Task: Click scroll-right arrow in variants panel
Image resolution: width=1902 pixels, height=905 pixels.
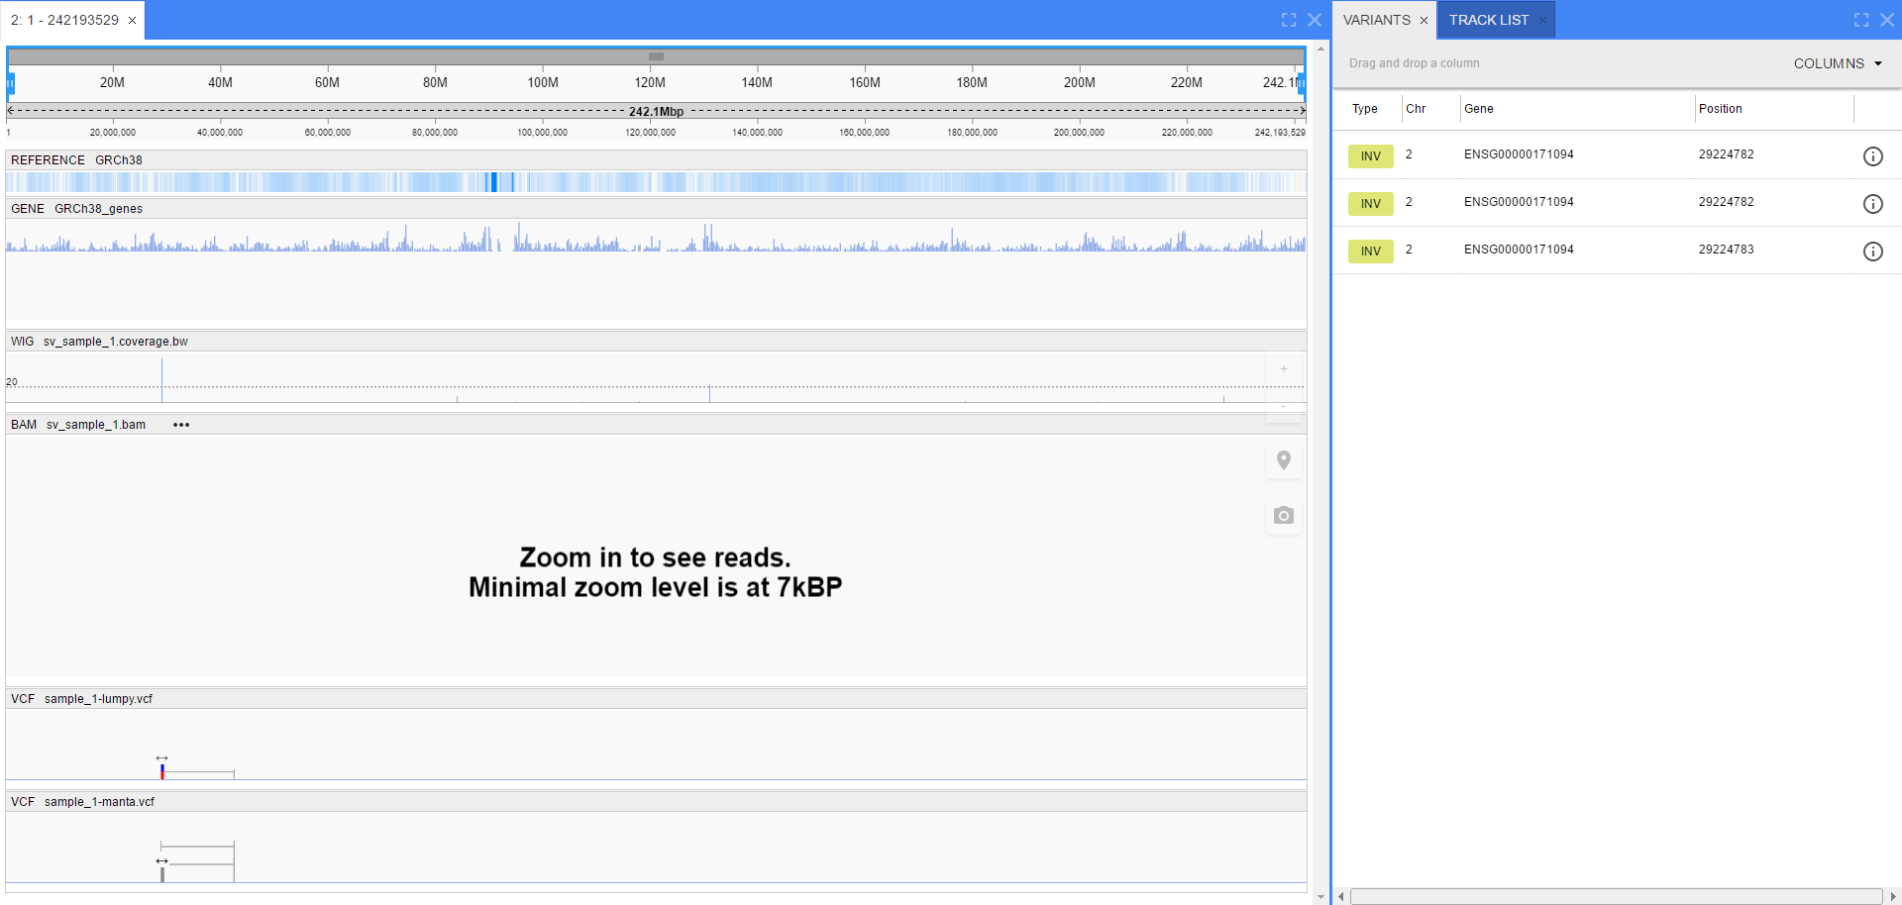Action: pos(1893,896)
